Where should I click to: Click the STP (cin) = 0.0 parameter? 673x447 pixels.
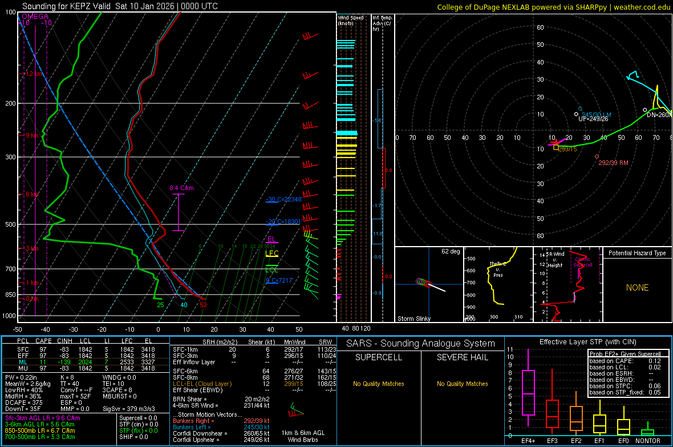pos(139,424)
